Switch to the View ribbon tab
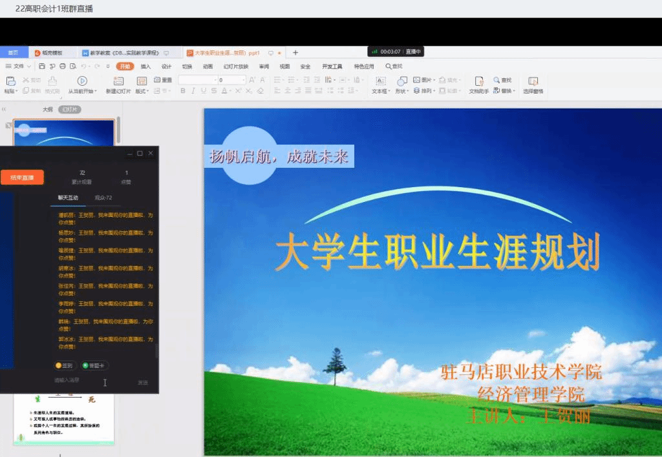 284,66
